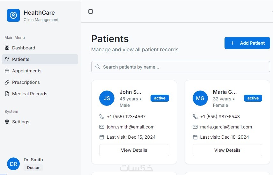
Task: Click the JS avatar for John
Action: (107, 98)
